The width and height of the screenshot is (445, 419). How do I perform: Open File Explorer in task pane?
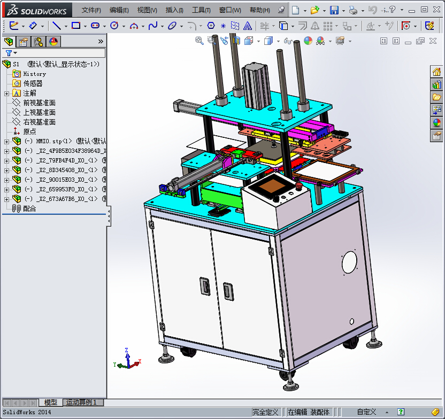tap(436, 97)
